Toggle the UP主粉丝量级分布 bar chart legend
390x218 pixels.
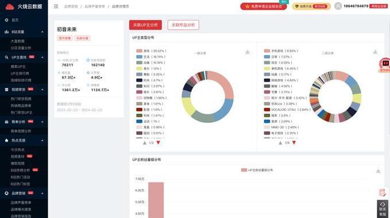pos(257,170)
